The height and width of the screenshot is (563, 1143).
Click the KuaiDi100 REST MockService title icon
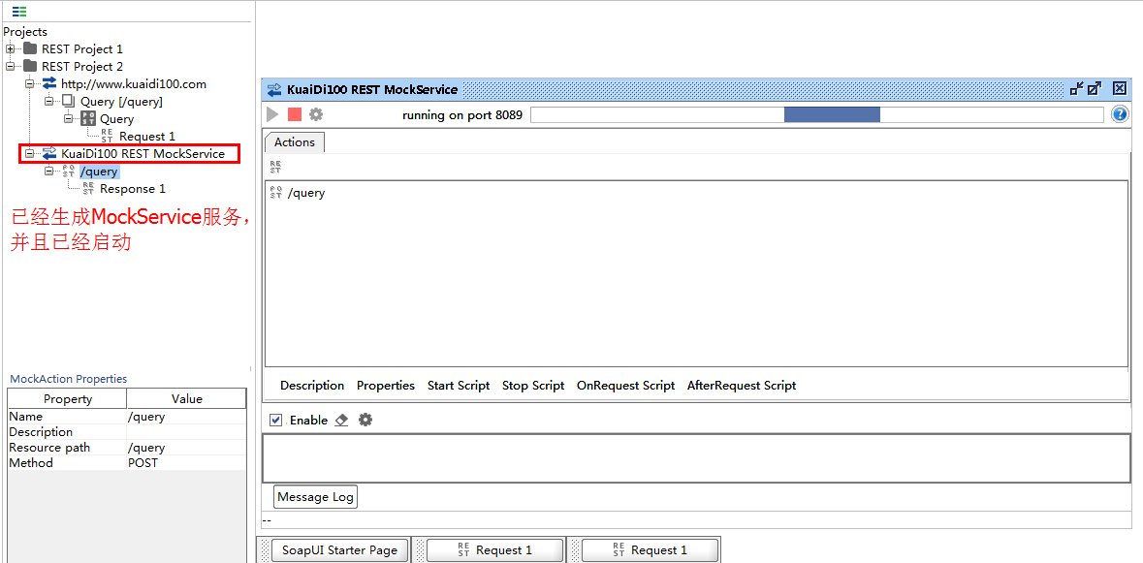pos(272,89)
